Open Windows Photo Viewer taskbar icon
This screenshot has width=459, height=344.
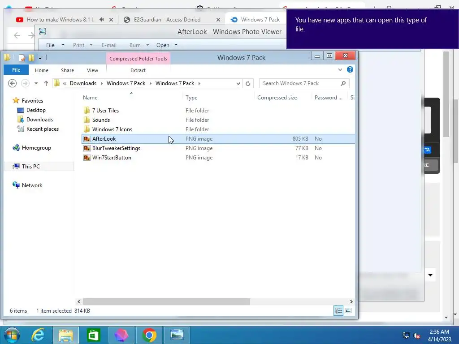(x=177, y=335)
